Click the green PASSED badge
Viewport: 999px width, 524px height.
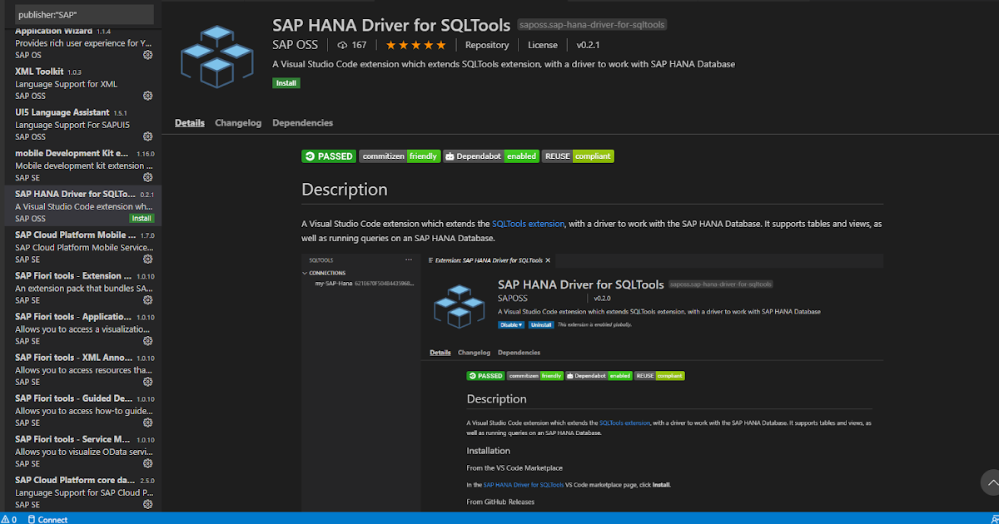point(329,156)
